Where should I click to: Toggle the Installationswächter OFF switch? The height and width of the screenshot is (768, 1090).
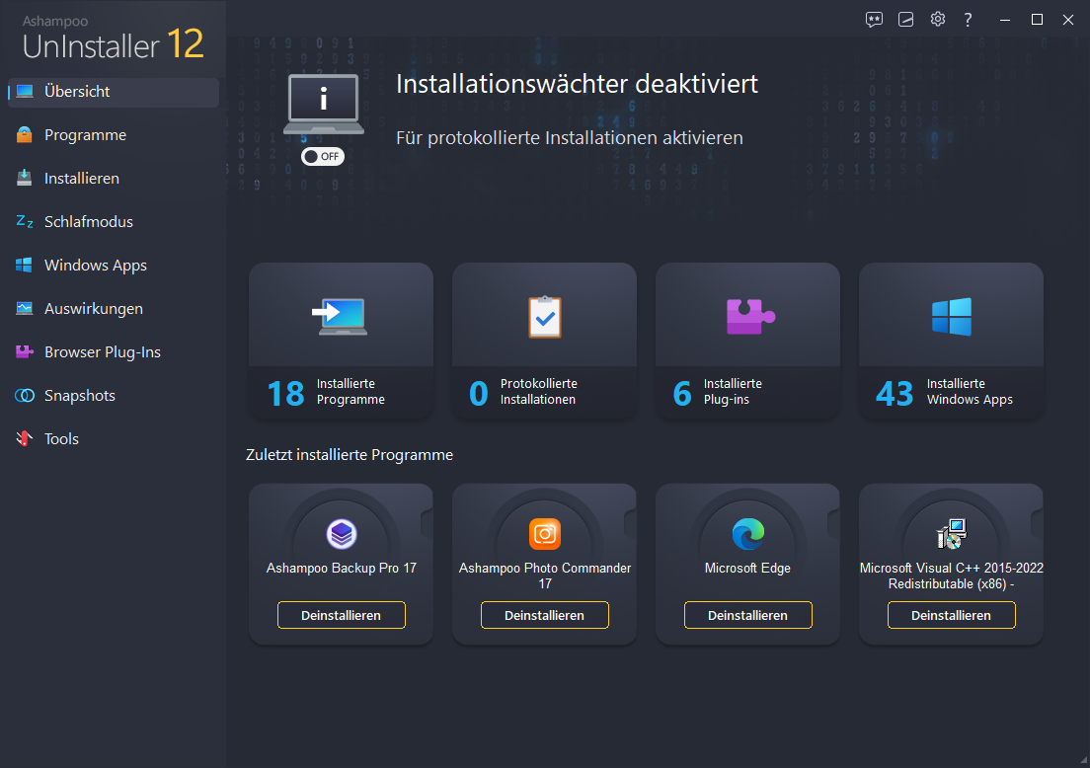(323, 157)
